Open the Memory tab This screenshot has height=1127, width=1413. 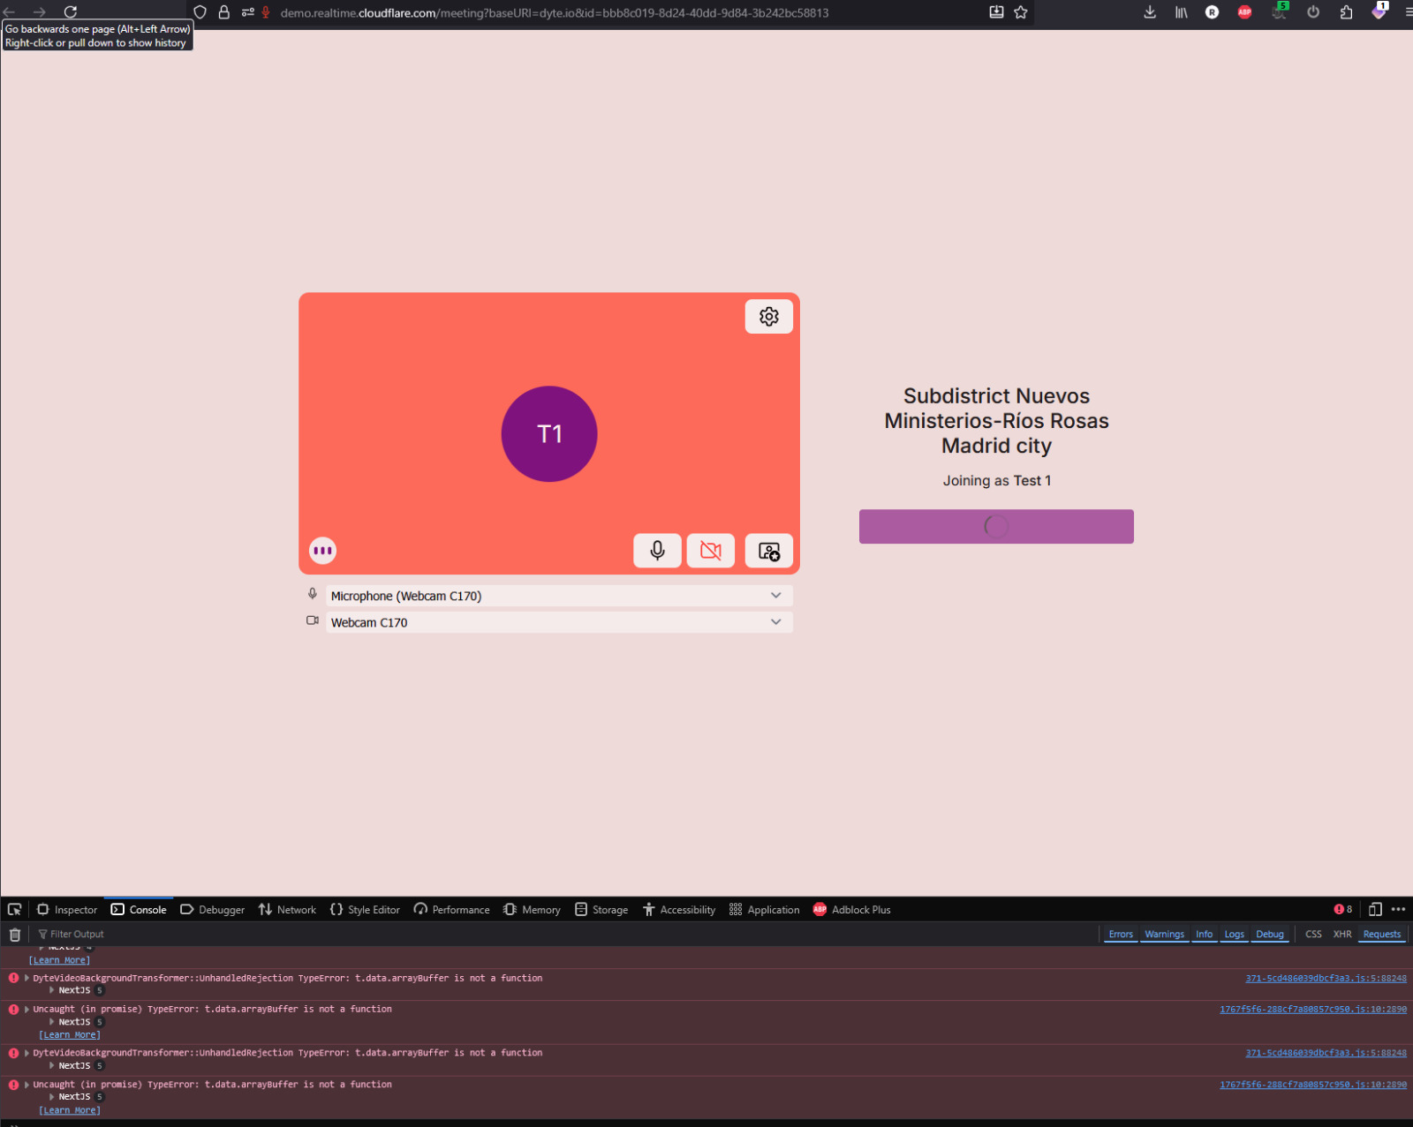[532, 910]
